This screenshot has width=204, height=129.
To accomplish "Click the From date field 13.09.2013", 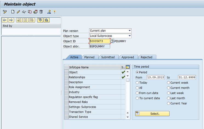I will click(156, 78).
